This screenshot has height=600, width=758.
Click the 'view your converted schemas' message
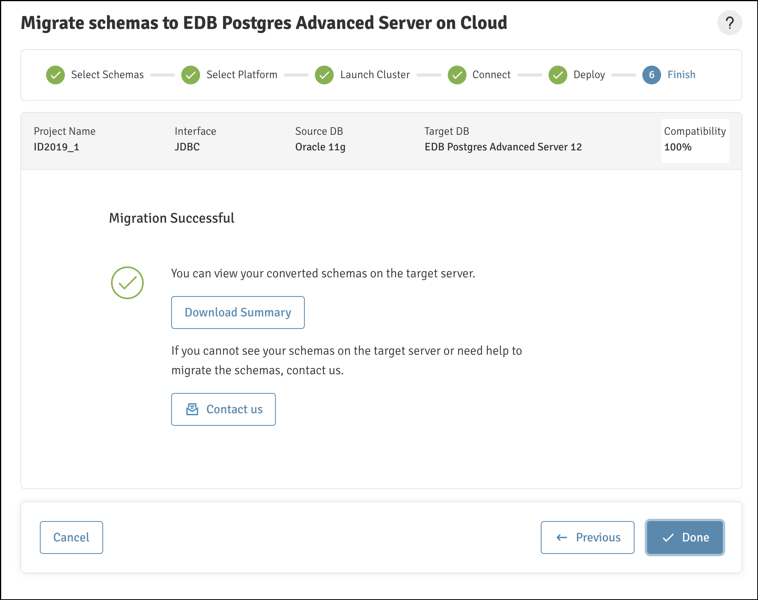pos(323,273)
